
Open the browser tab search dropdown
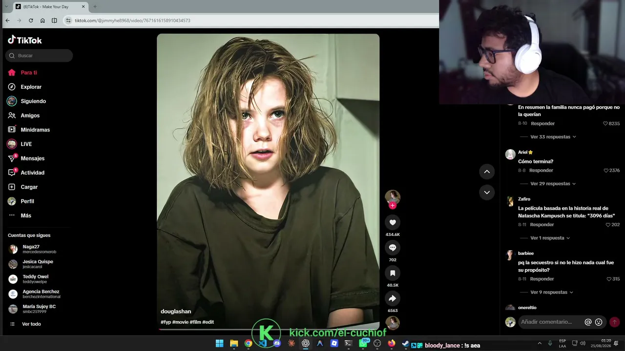[6, 7]
